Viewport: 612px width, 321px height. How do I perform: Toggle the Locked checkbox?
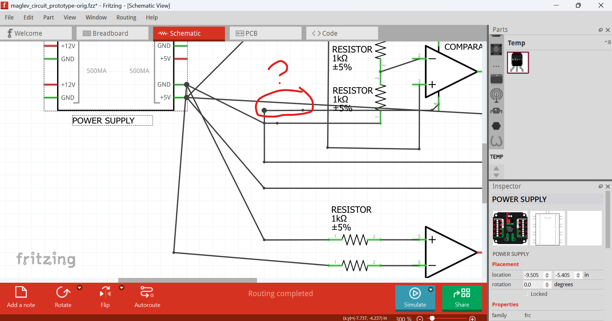coord(526,294)
